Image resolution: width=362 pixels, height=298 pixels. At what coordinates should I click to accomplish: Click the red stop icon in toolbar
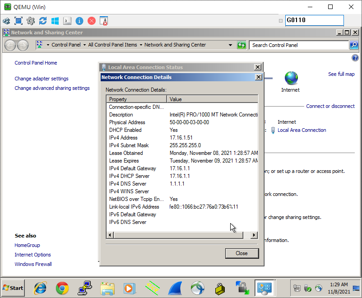point(92,21)
